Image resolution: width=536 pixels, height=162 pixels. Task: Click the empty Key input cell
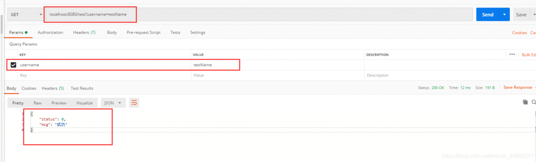[x=105, y=75]
